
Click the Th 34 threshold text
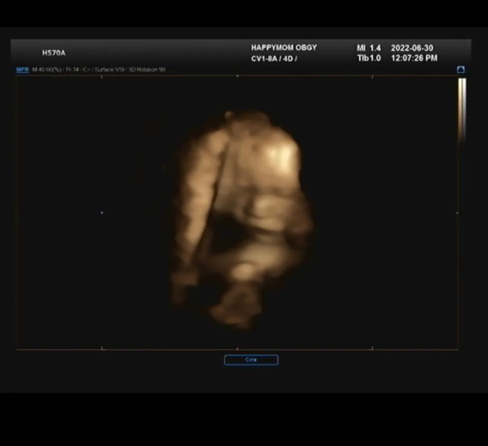72,70
